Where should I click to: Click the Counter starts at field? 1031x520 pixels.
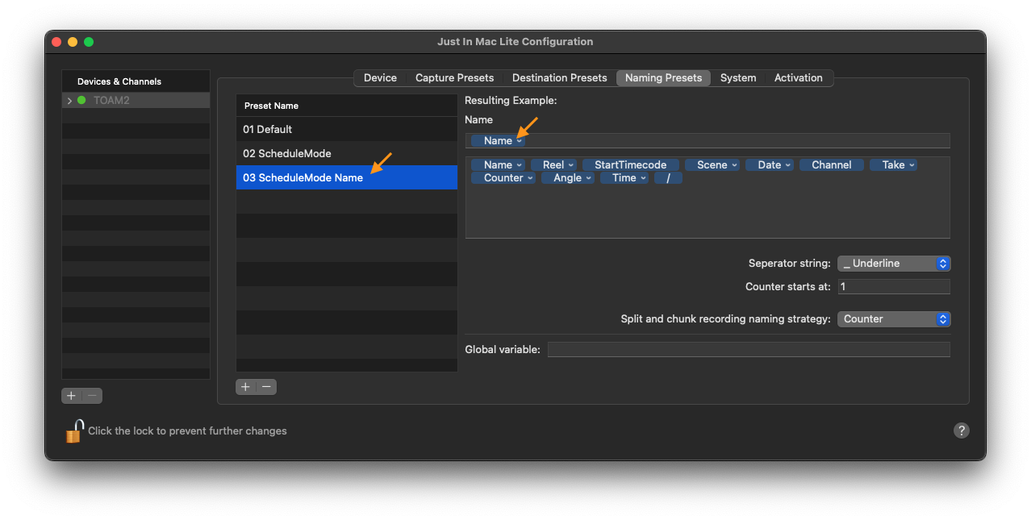(894, 287)
